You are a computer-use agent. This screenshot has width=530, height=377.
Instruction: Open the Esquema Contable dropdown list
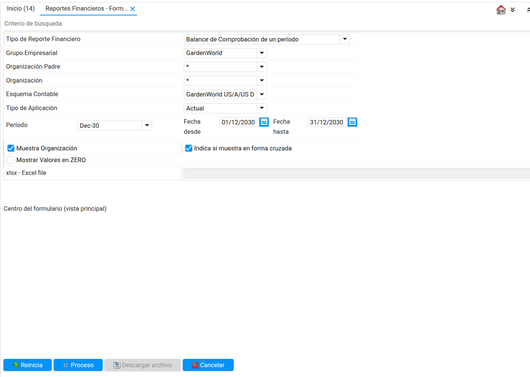262,94
